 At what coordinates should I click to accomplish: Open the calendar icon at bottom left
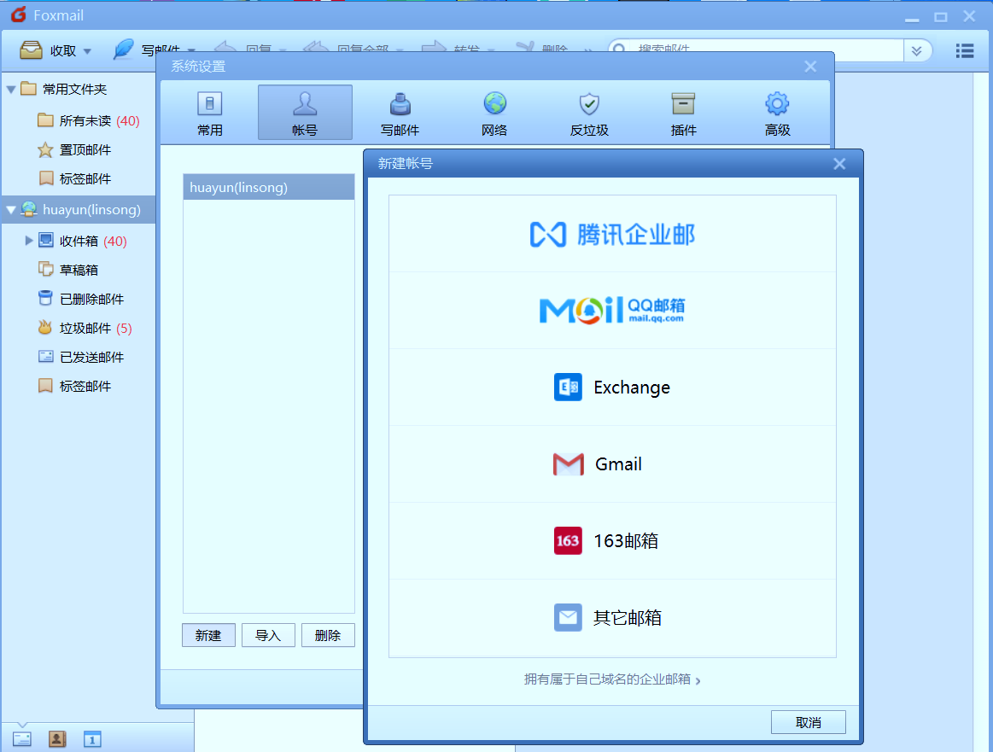pos(91,738)
